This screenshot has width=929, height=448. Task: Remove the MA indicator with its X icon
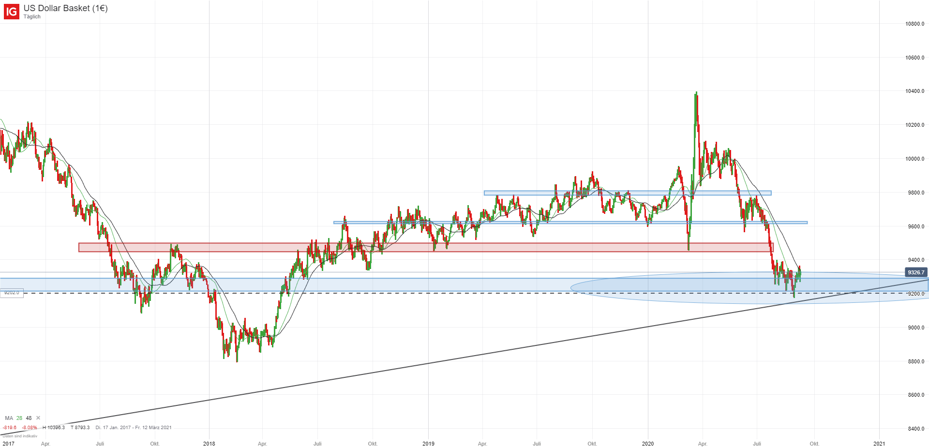pyautogui.click(x=38, y=418)
